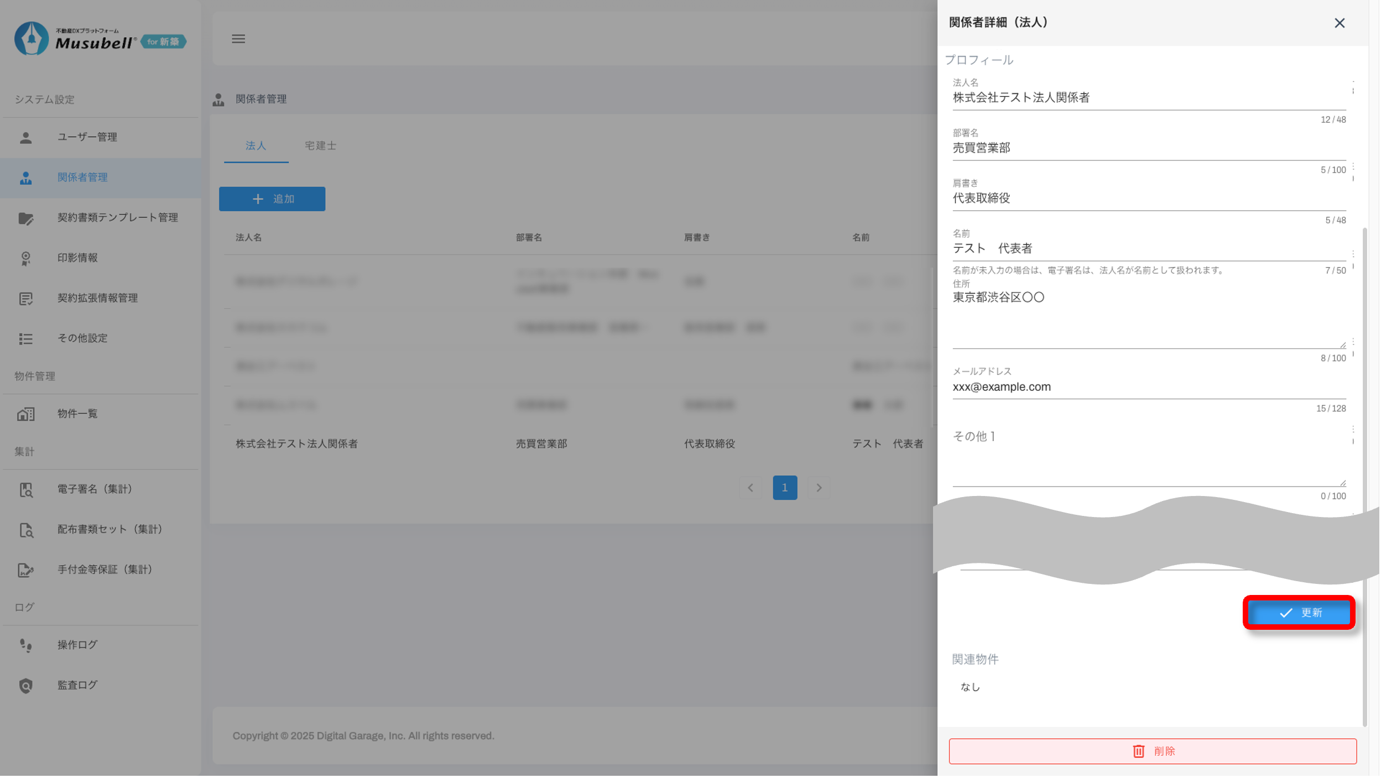This screenshot has height=778, width=1381.
Task: Switch to 法人 tab
Action: pyautogui.click(x=256, y=145)
